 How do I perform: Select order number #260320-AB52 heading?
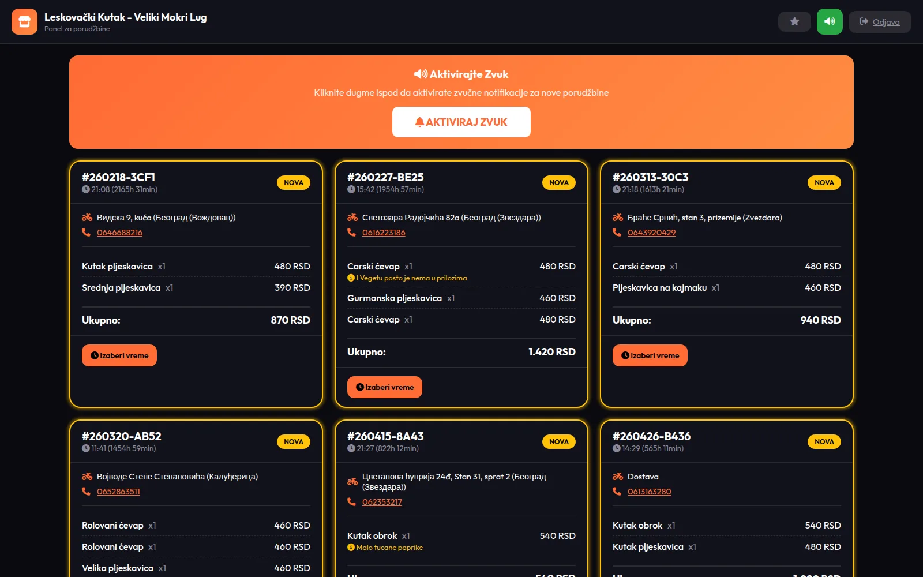click(122, 436)
